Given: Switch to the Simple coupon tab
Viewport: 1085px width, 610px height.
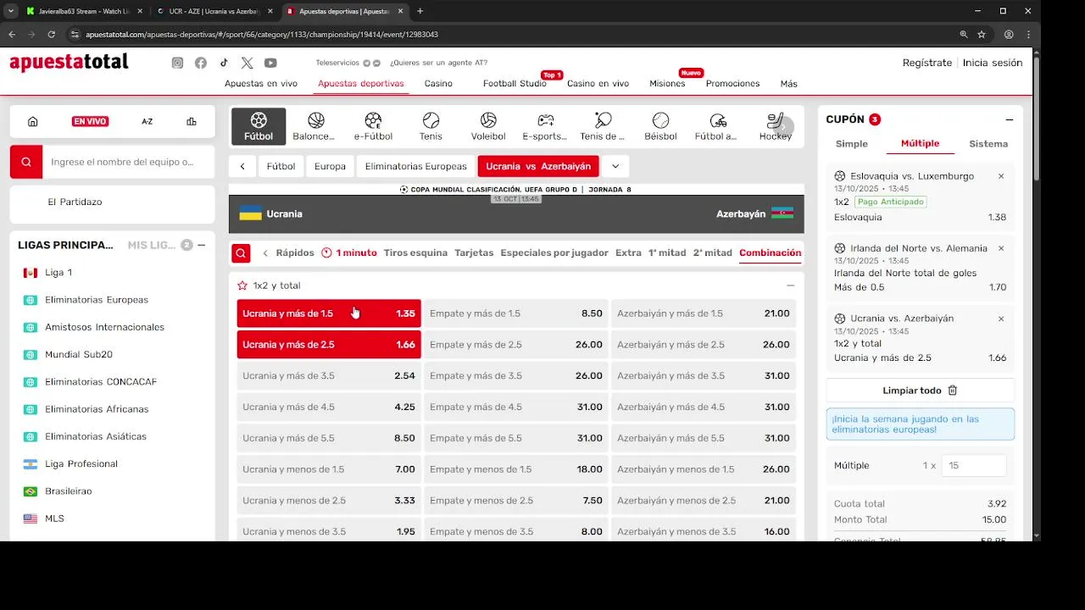Looking at the screenshot, I should [852, 144].
